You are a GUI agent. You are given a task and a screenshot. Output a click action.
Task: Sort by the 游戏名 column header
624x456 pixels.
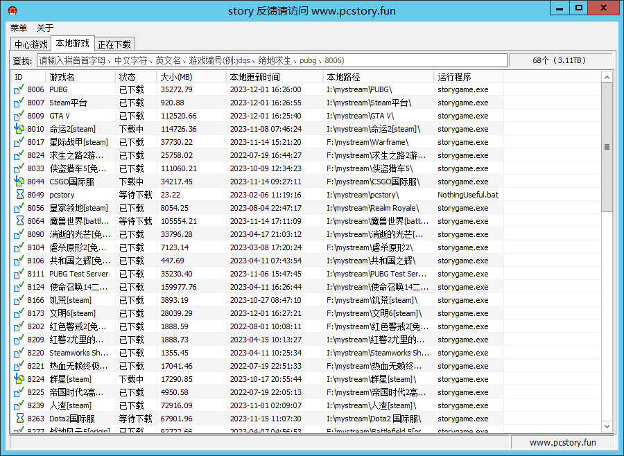[x=81, y=77]
